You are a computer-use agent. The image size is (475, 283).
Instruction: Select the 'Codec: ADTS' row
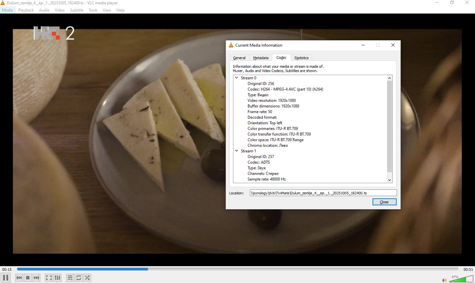[x=258, y=162]
